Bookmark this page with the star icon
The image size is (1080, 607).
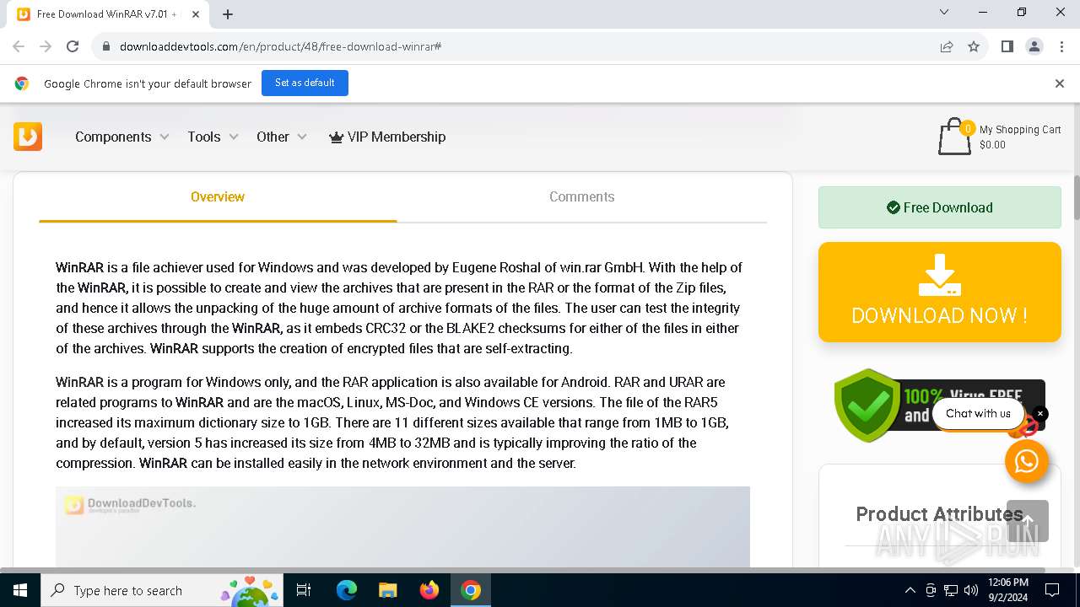pos(974,46)
